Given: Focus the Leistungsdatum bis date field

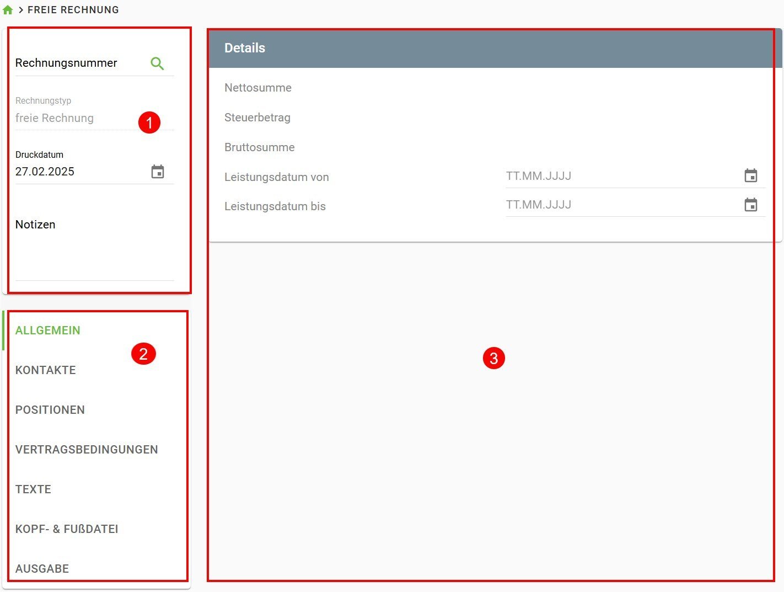Looking at the screenshot, I should pyautogui.click(x=617, y=205).
